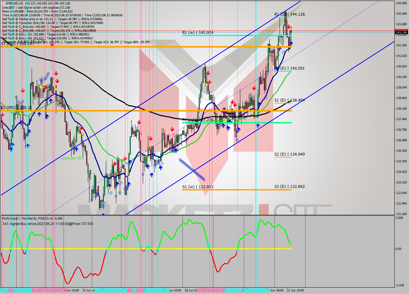The image size is (409, 294).
Task: Select the red sell arrow beside R1 (D) label
Action: [289, 27]
